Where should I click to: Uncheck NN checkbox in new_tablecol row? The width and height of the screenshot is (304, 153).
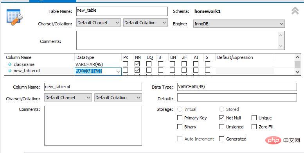click(137, 70)
